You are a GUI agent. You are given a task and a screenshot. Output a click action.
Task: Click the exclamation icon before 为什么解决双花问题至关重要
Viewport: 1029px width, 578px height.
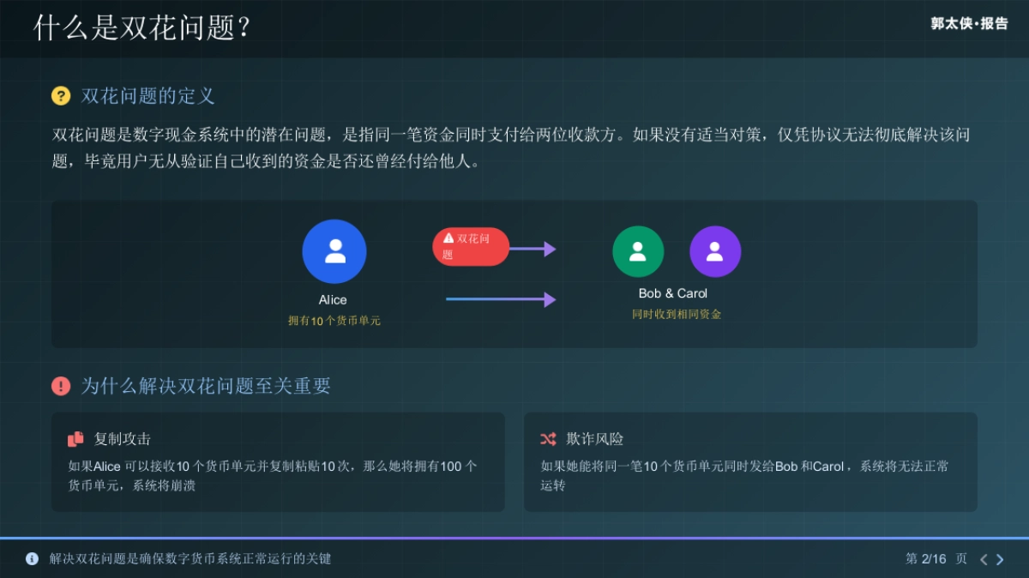[60, 386]
